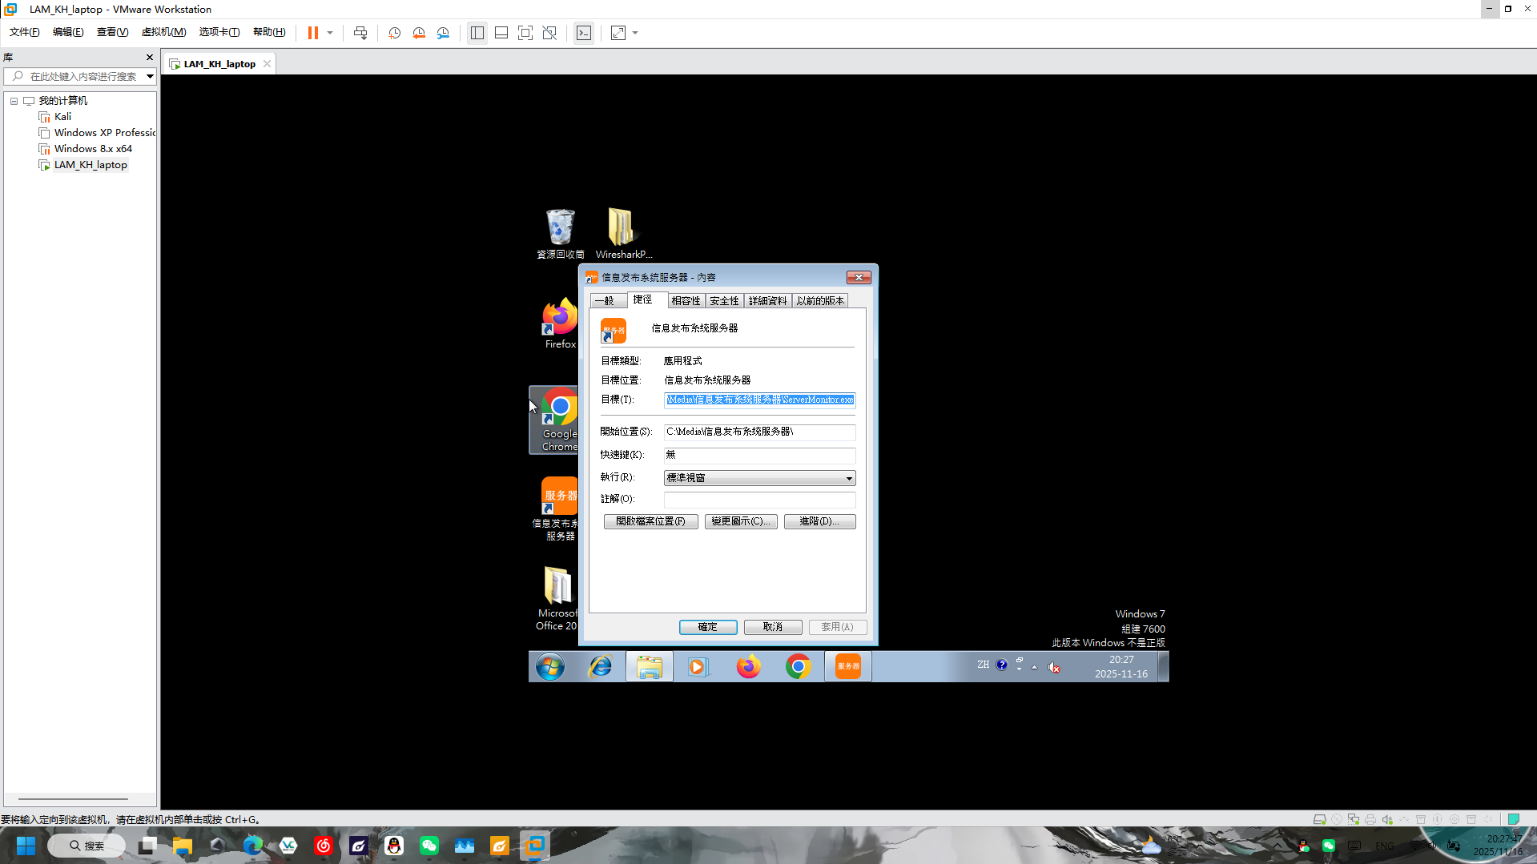Click the guest sound device status icon

(1388, 819)
